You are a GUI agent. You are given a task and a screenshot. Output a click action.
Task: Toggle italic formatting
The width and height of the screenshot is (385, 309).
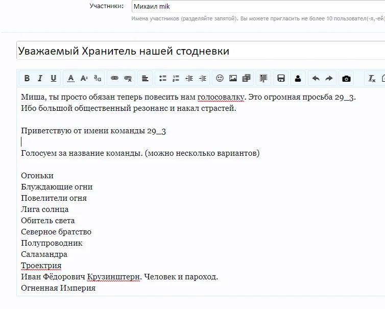(40, 78)
